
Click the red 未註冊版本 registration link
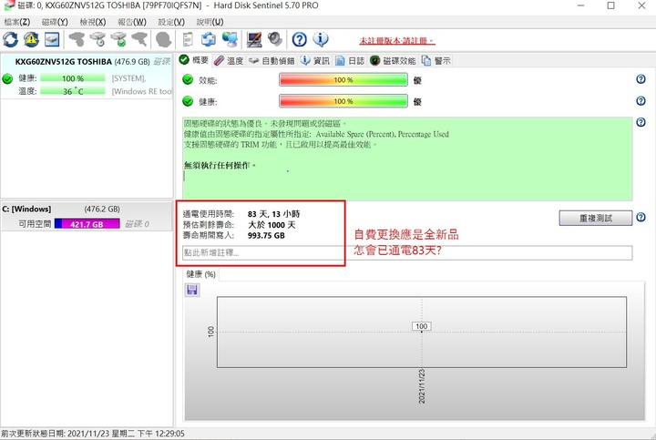click(x=396, y=41)
